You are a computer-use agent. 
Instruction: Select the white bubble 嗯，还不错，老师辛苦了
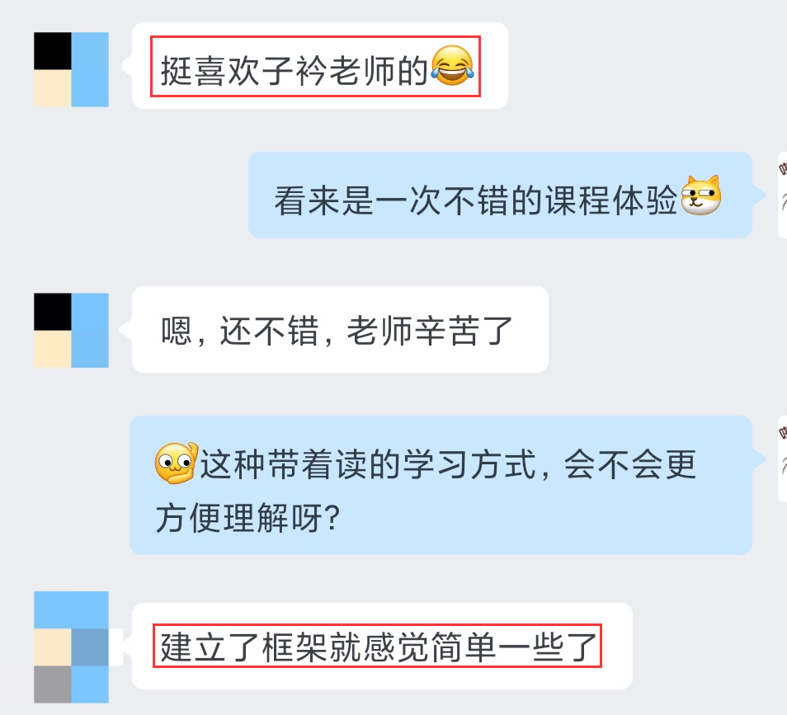pos(341,330)
